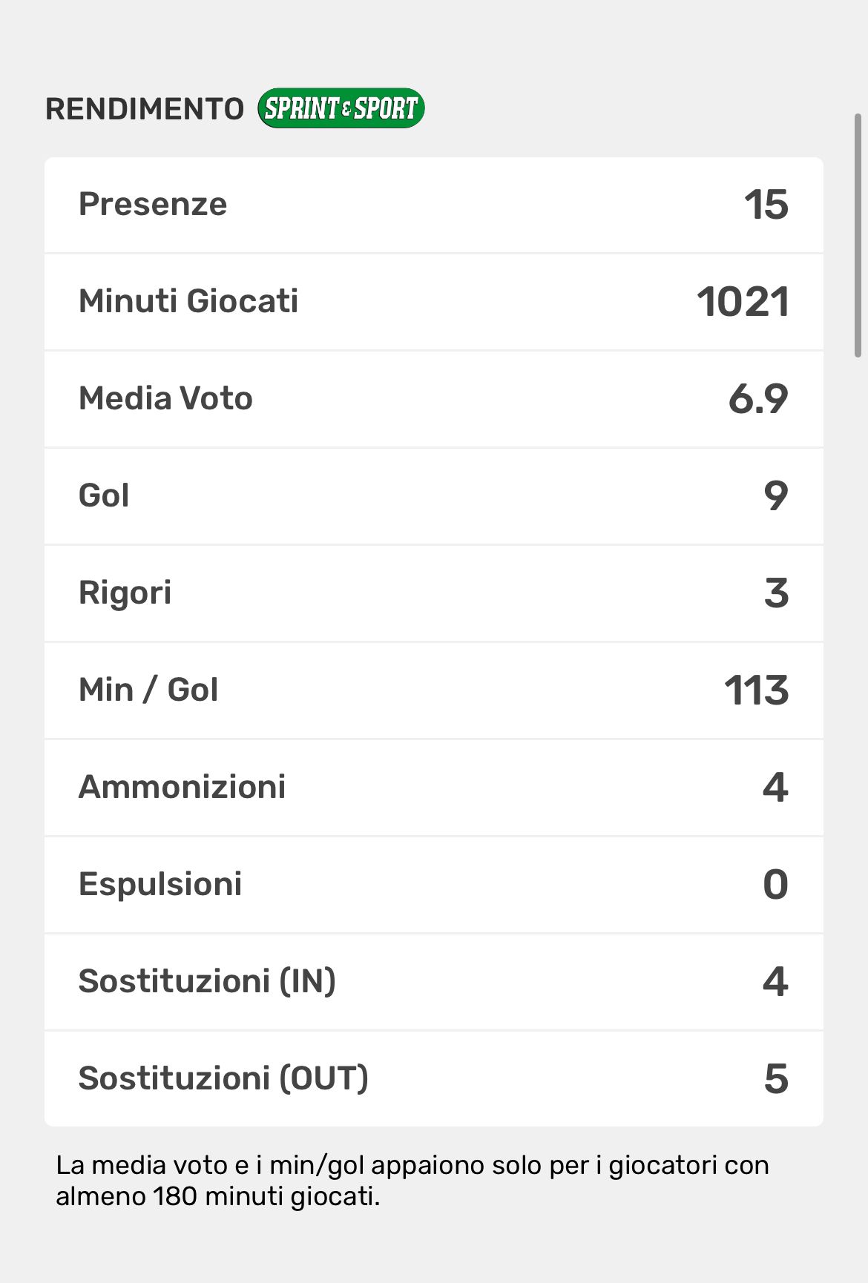Click the Espulsioni label

pyautogui.click(x=160, y=884)
